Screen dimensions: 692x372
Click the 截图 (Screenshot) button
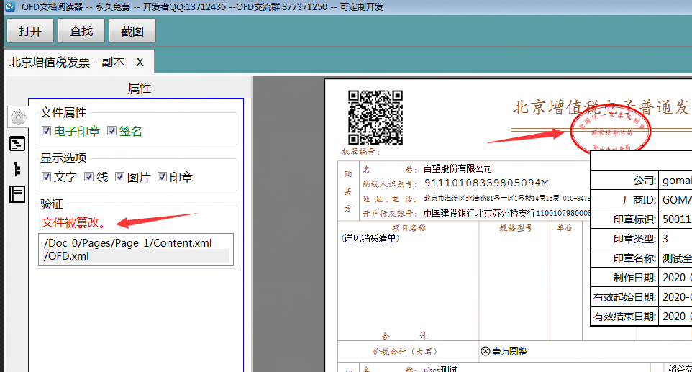[132, 31]
